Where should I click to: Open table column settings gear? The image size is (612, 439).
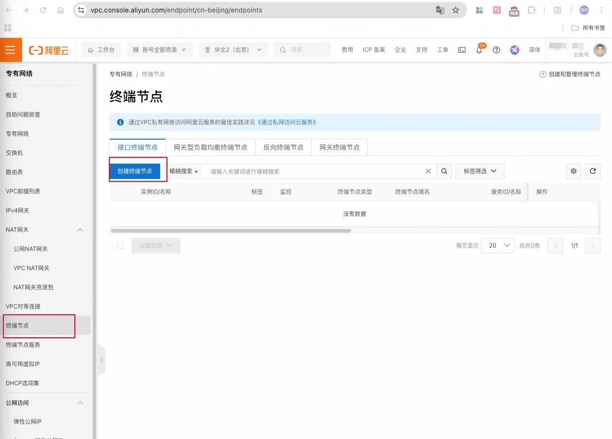point(574,171)
